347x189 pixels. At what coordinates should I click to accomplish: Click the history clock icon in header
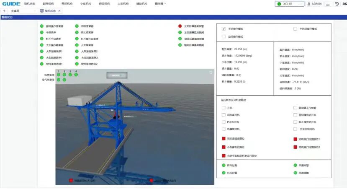pos(337,4)
